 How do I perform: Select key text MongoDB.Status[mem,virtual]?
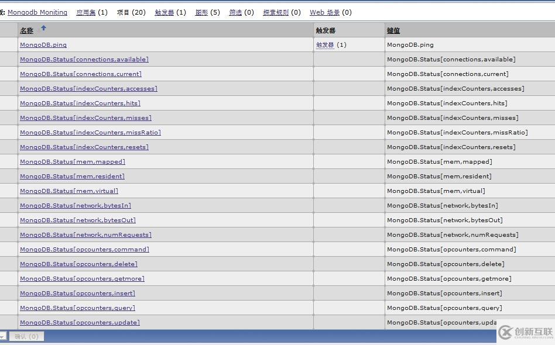point(436,191)
